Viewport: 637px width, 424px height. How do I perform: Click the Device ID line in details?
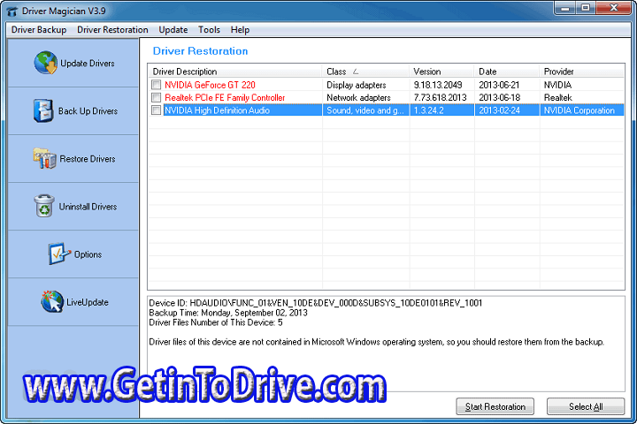315,303
